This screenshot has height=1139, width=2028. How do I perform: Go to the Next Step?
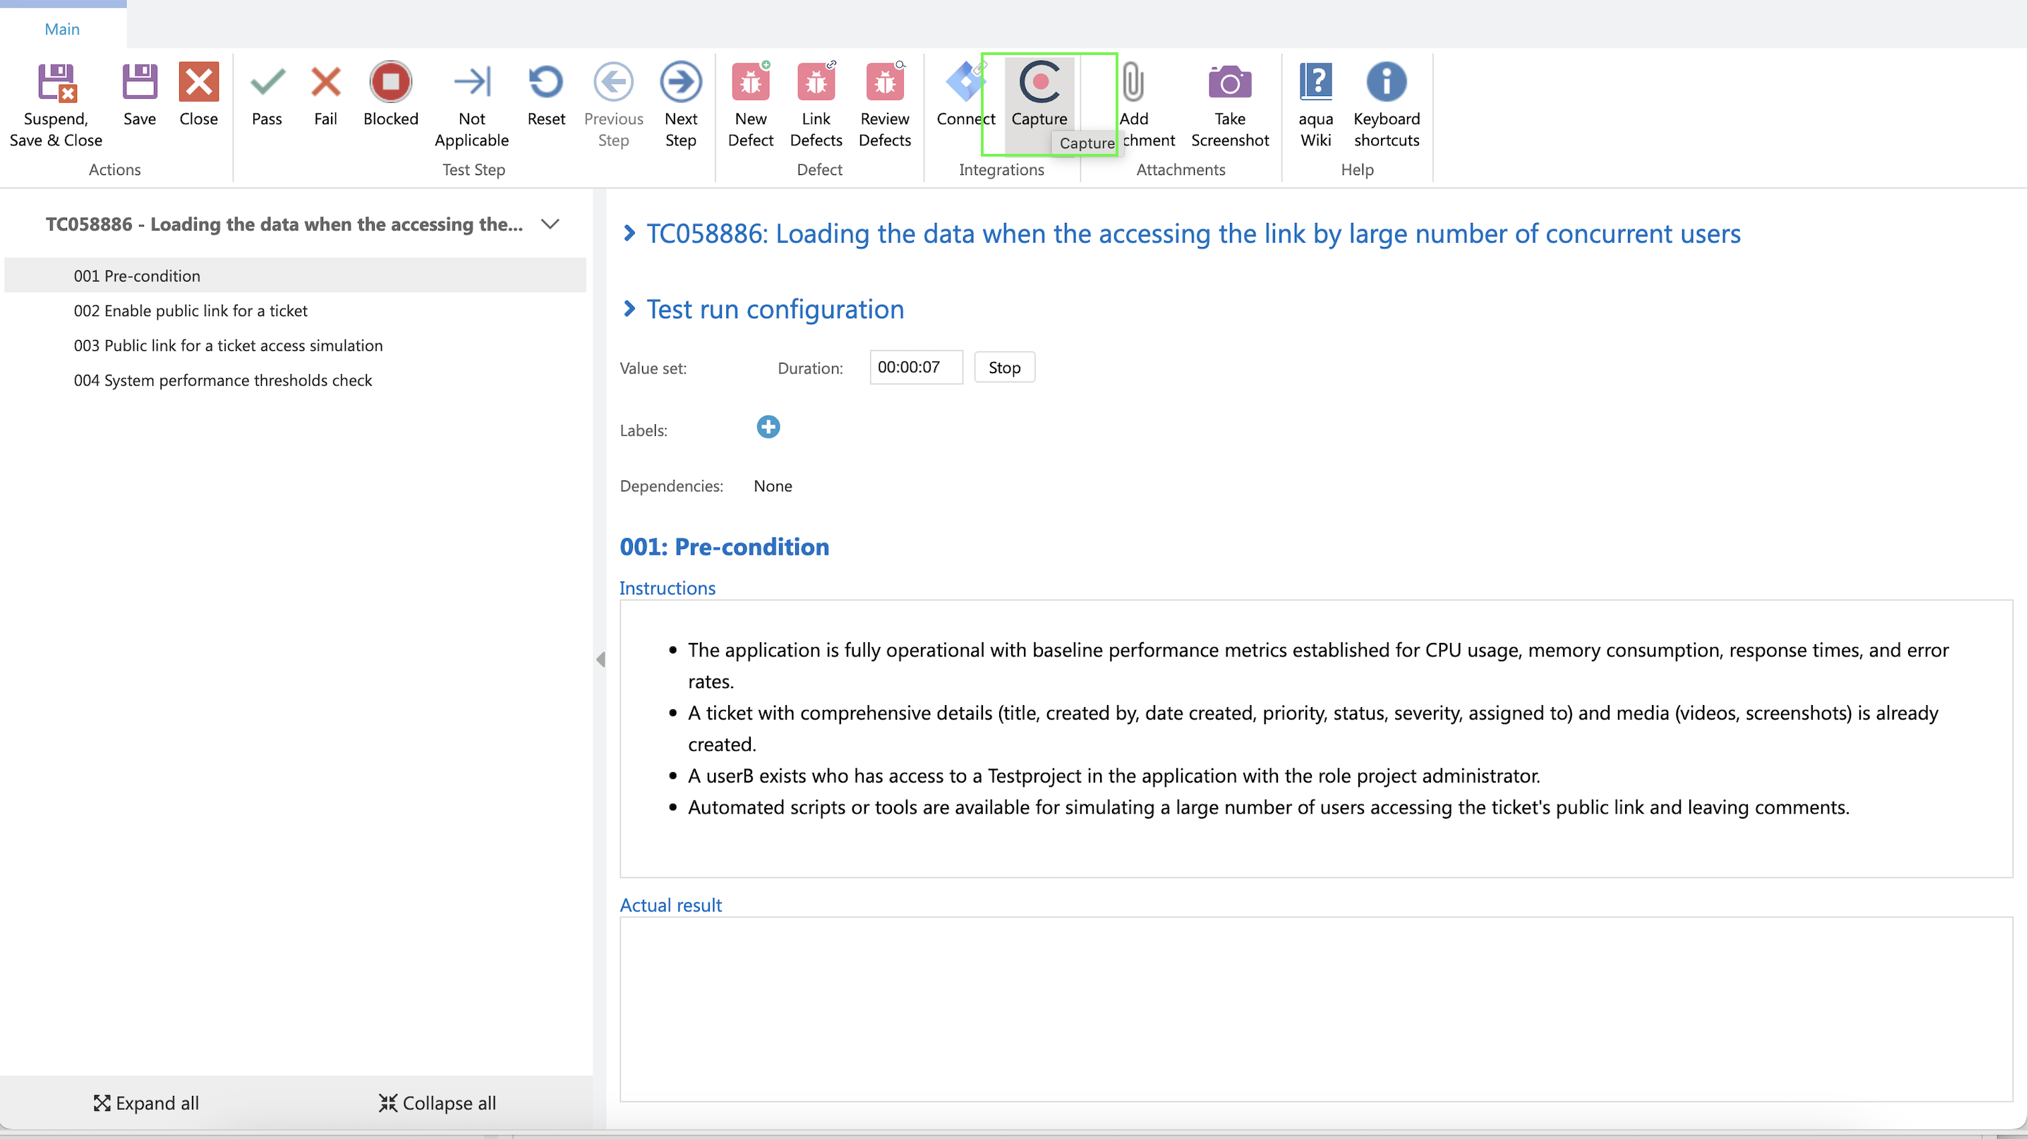pos(680,83)
